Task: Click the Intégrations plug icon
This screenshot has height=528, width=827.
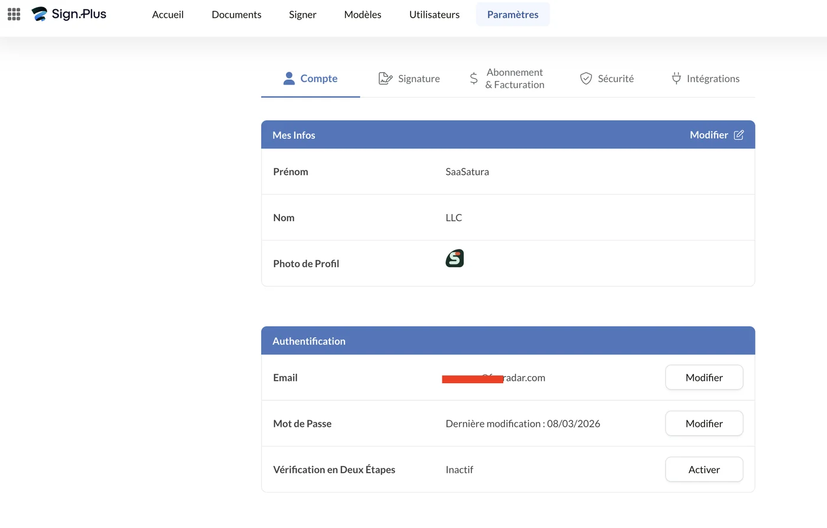Action: [x=676, y=79]
